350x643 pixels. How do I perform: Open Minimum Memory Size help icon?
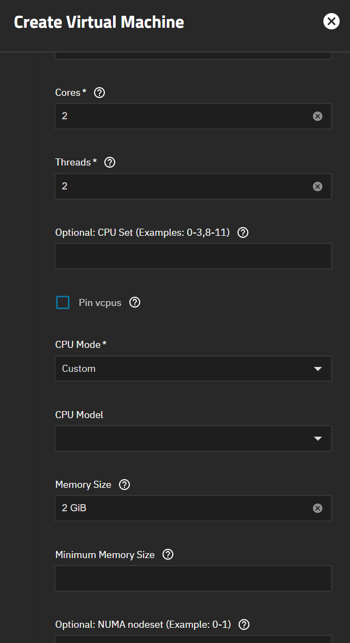[168, 555]
